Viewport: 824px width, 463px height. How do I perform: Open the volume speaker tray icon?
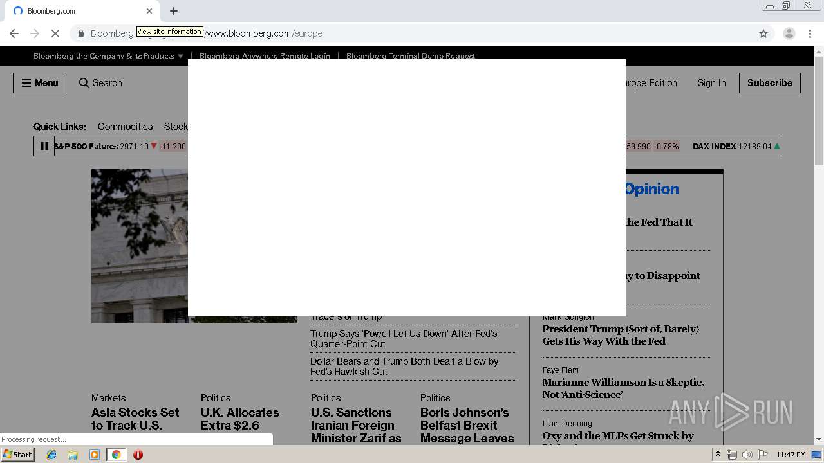(747, 455)
